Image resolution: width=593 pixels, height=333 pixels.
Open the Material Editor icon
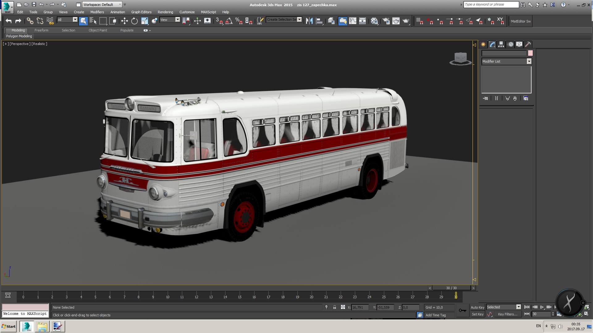coord(374,21)
